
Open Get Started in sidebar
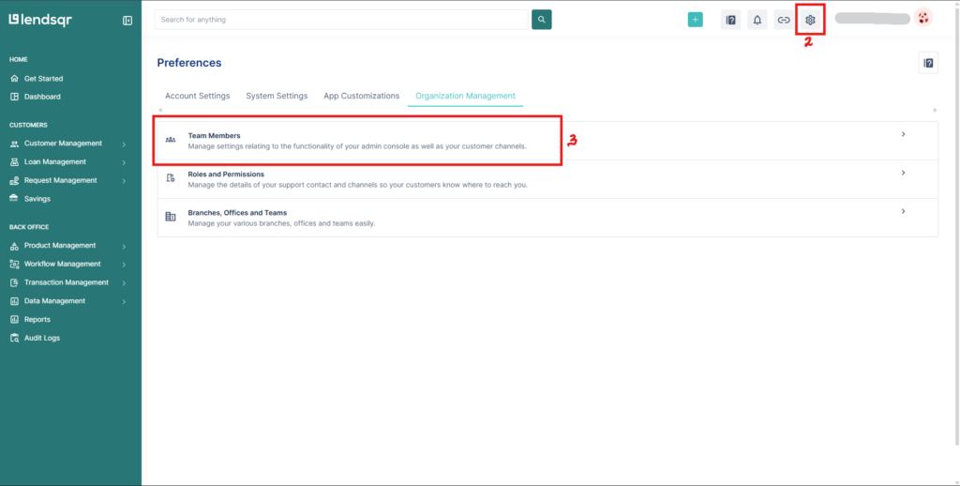tap(43, 79)
